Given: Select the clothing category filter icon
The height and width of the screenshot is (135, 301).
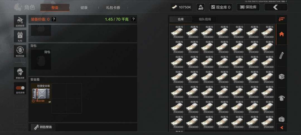Looking at the screenshot, I should 281,98.
